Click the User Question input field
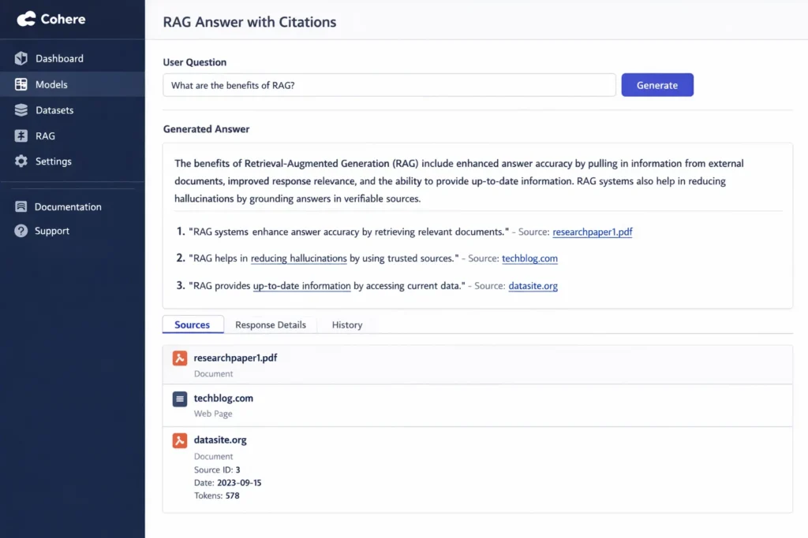The height and width of the screenshot is (538, 808). pos(389,84)
